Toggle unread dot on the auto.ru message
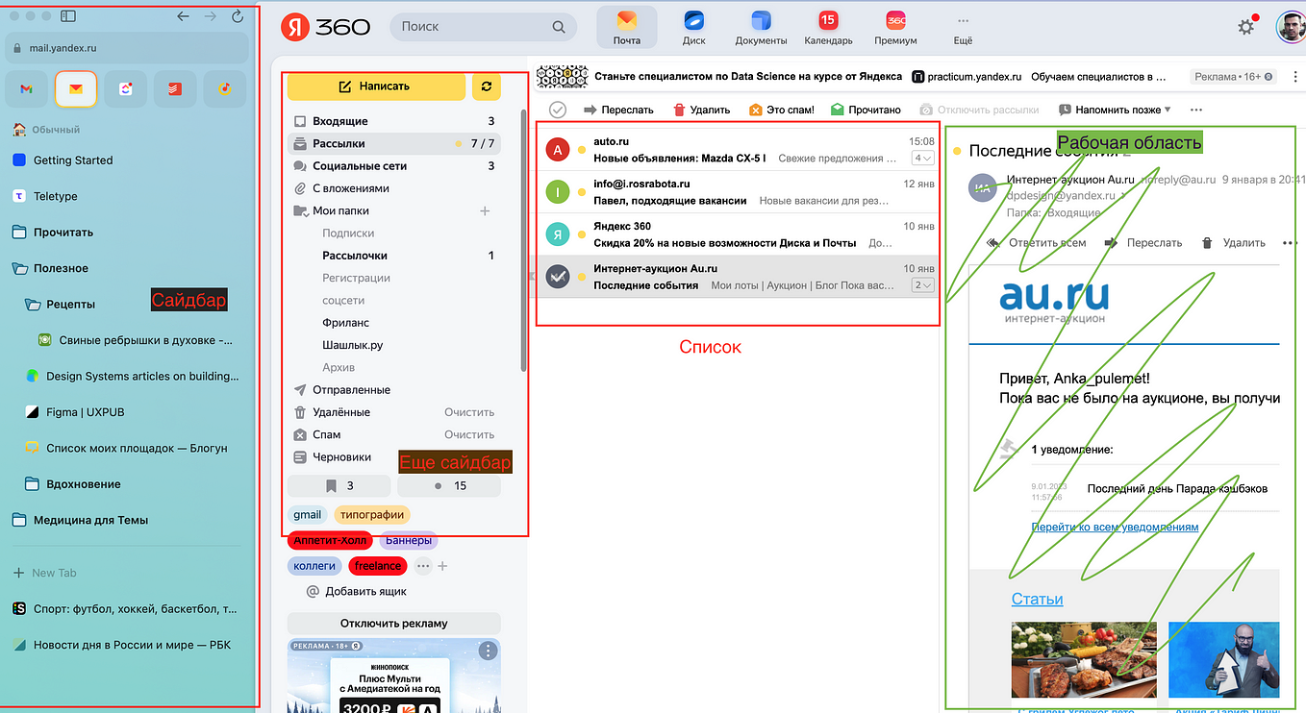The image size is (1306, 713). pos(582,150)
